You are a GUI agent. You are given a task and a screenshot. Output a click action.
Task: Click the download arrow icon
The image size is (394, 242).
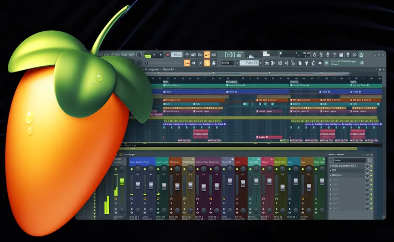[361, 55]
